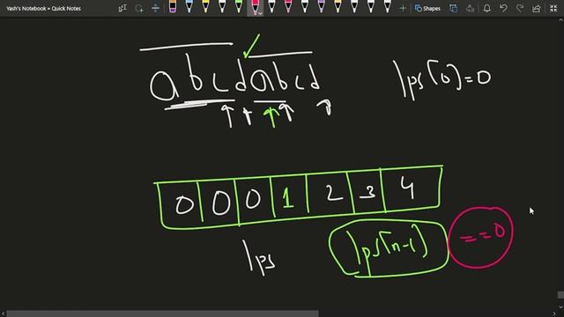Viewport: 564px width, 317px height.
Task: Redo the last undone action
Action: [520, 8]
